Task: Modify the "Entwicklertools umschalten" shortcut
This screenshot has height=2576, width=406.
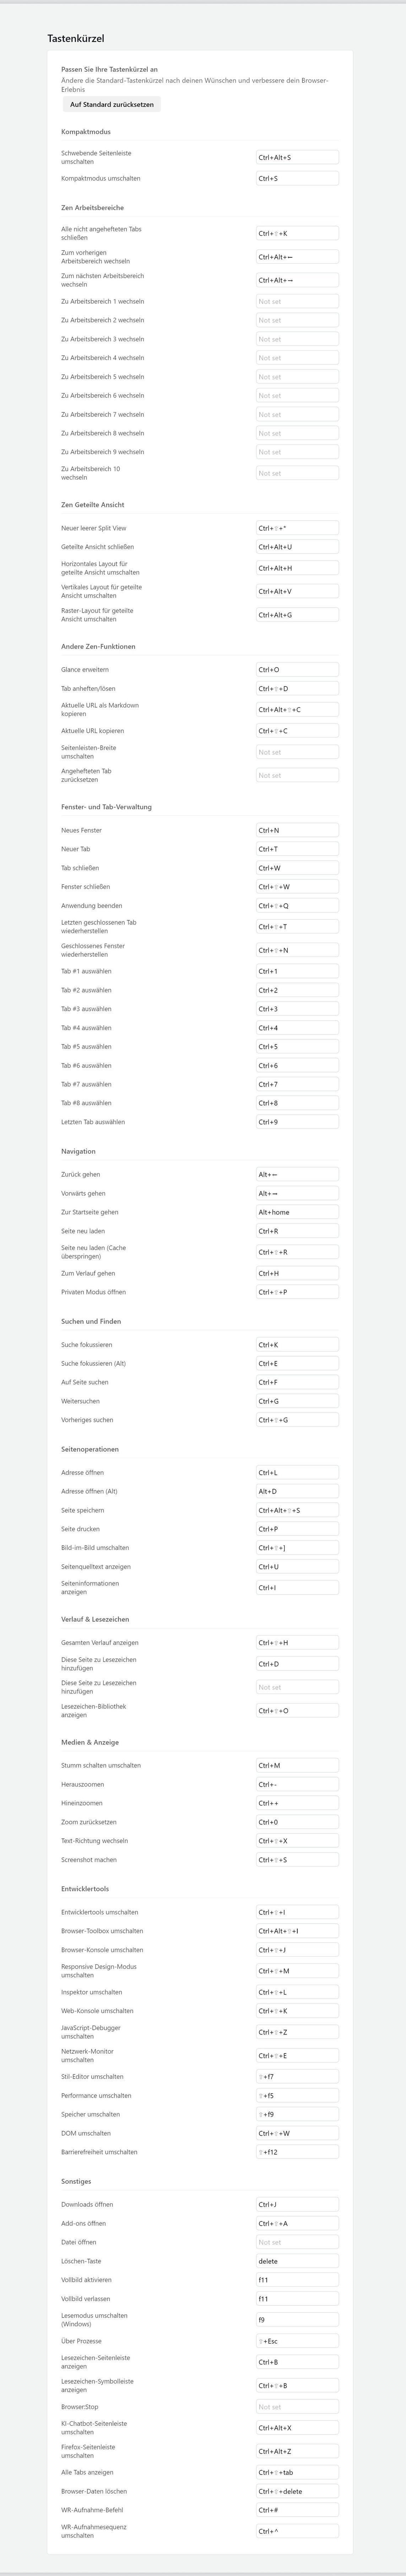Action: [297, 1912]
